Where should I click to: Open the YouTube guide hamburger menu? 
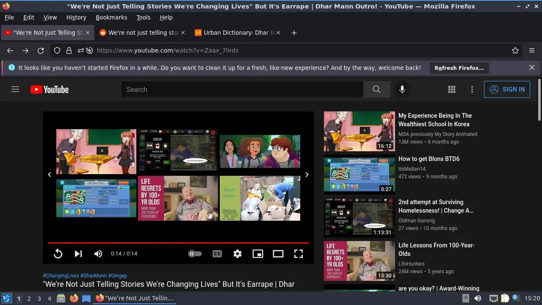[15, 89]
